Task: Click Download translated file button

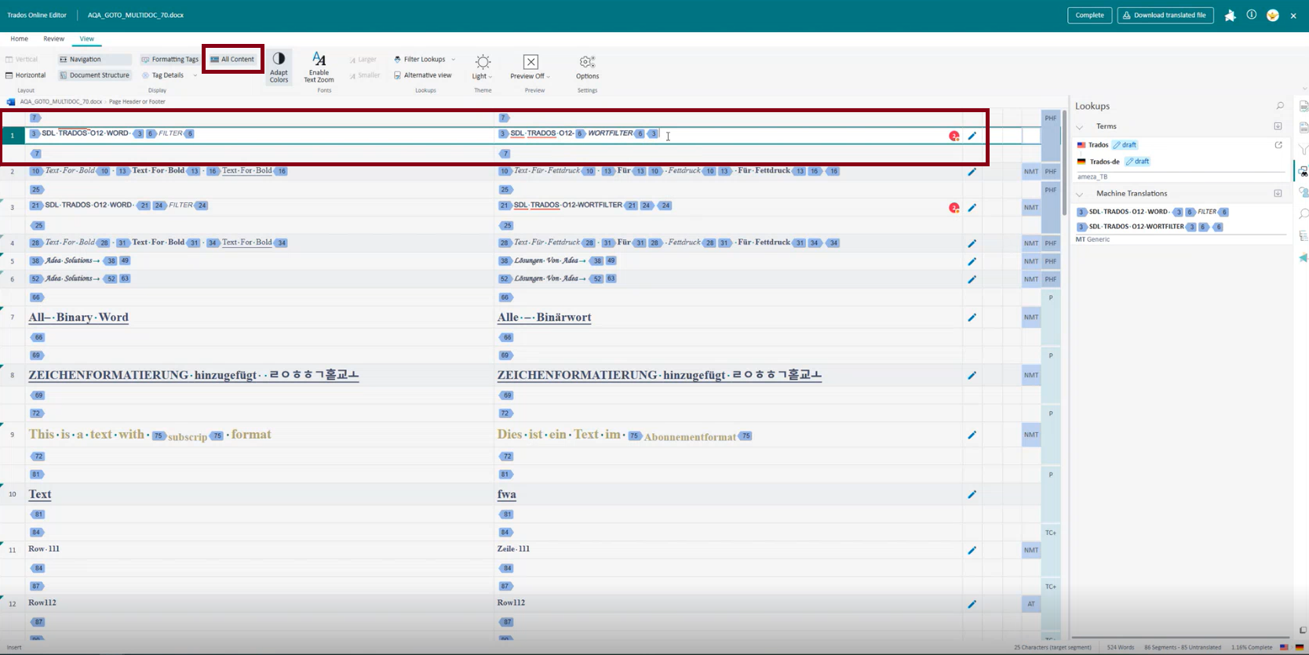Action: [1165, 15]
